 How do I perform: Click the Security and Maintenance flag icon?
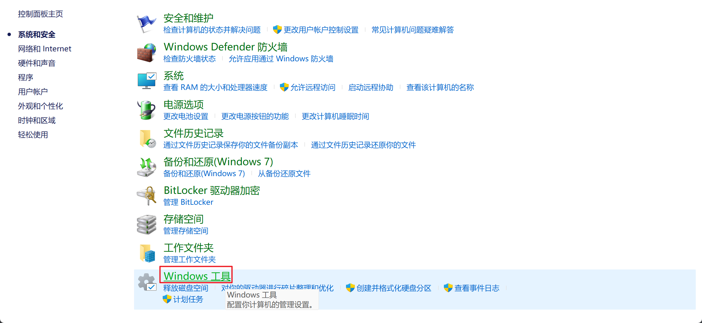[146, 24]
